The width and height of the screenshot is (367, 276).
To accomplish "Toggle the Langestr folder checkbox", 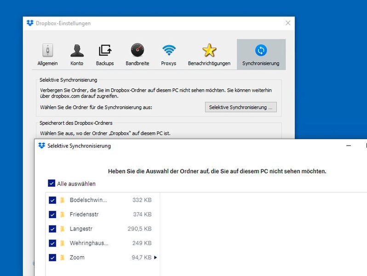I will [52, 229].
